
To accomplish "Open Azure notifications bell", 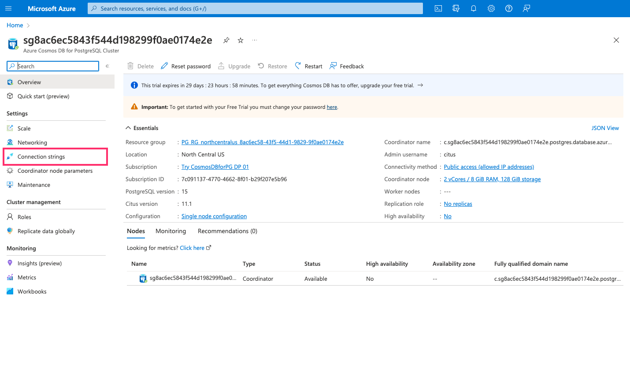I will click(474, 8).
